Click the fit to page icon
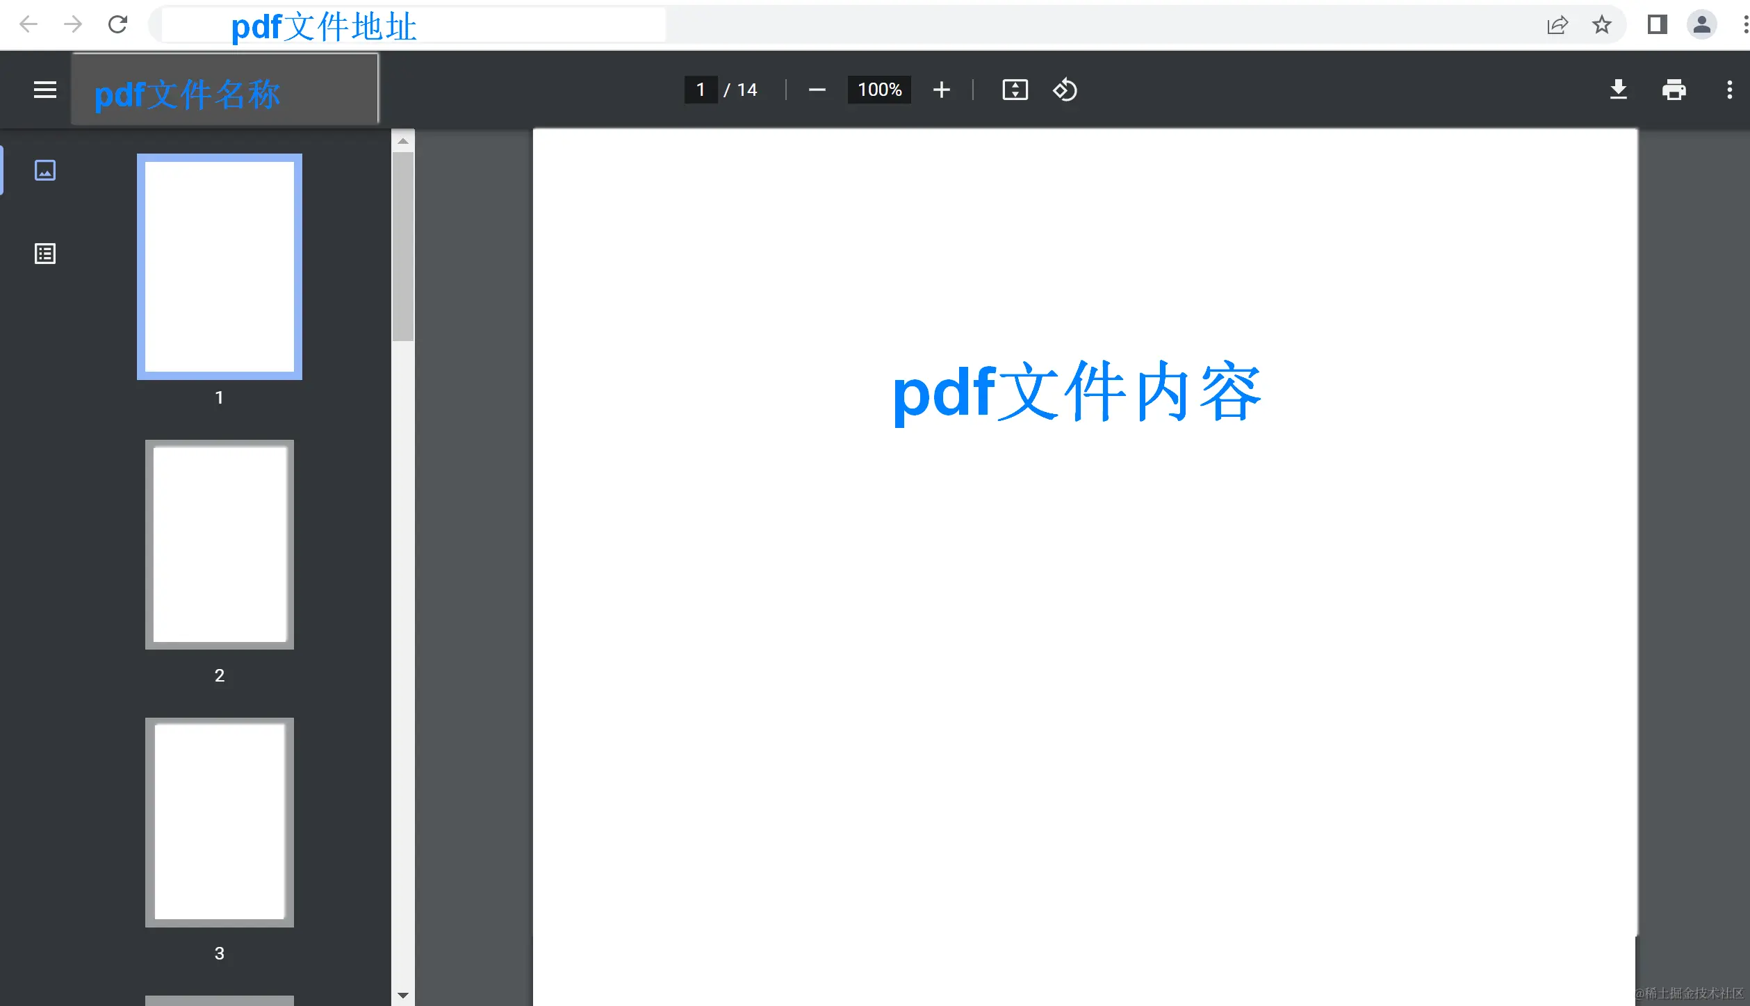1750x1006 pixels. click(1015, 90)
